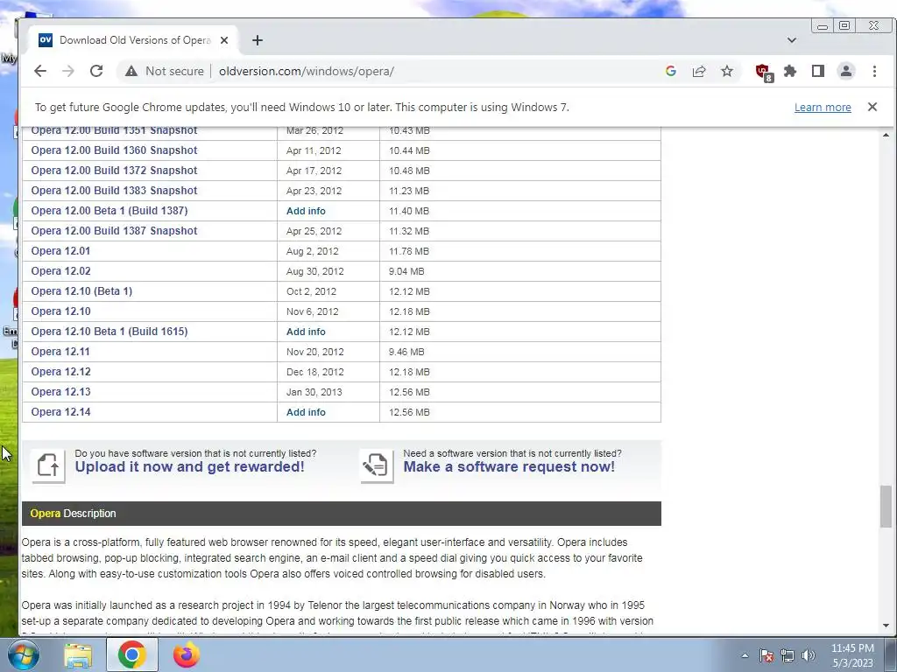Screen dimensions: 897x672
Task: Expand the tab search dropdown arrow
Action: 792,40
